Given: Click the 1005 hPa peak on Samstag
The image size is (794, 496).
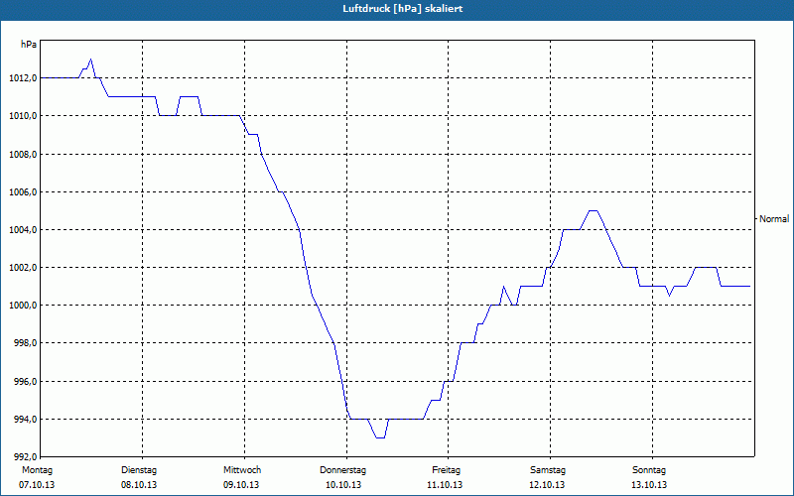Looking at the screenshot, I should point(593,210).
